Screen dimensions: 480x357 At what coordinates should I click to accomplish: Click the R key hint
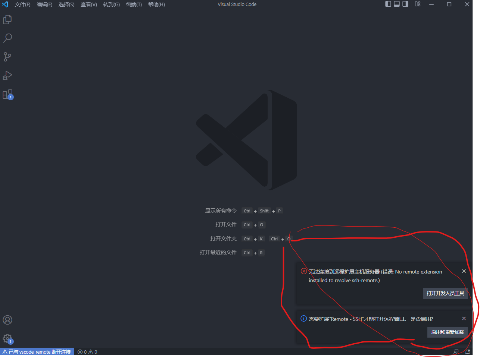point(261,253)
